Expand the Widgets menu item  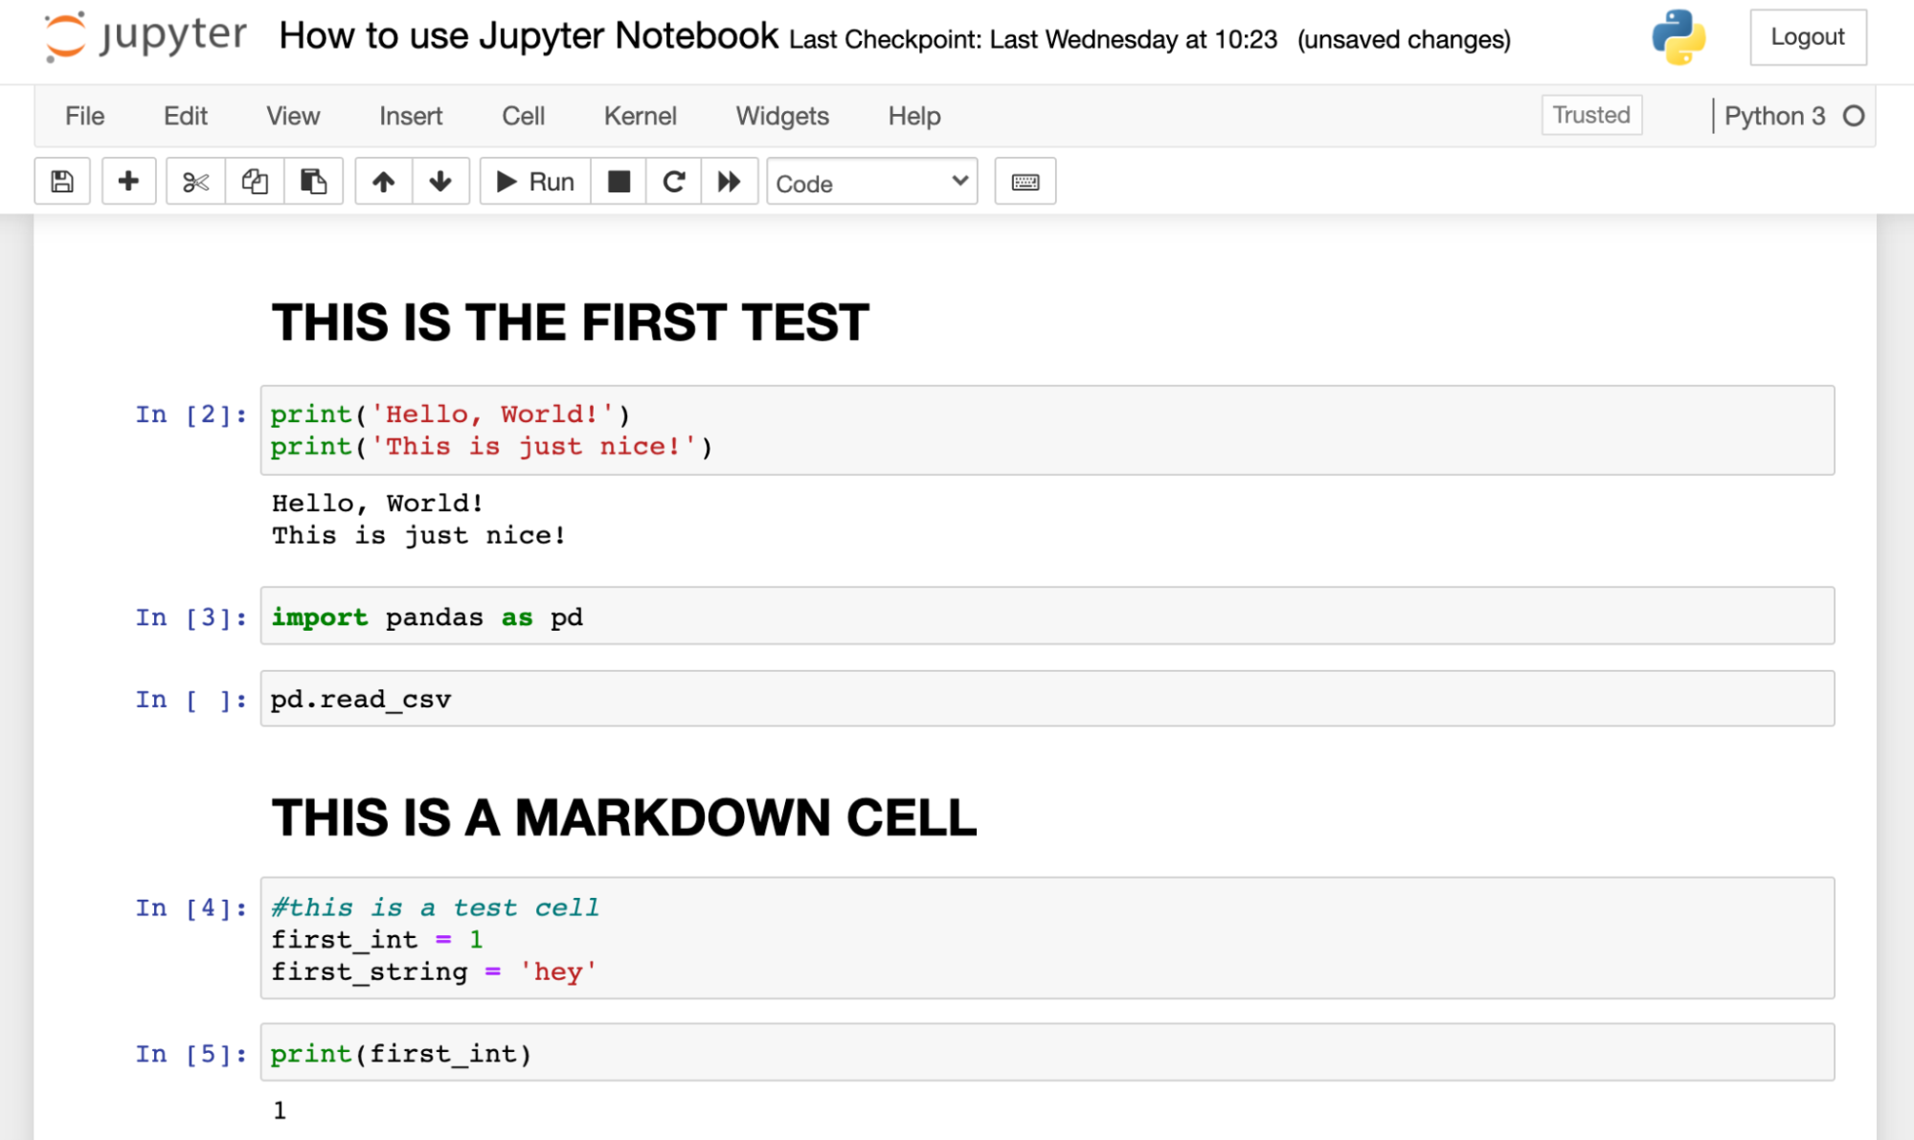782,116
